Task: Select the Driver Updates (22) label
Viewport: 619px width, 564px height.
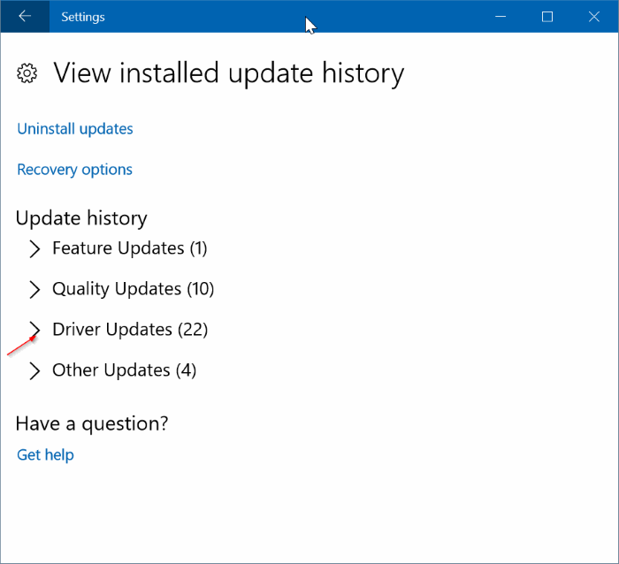Action: click(130, 330)
